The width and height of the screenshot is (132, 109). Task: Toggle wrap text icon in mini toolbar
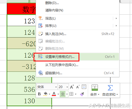(x=84, y=87)
